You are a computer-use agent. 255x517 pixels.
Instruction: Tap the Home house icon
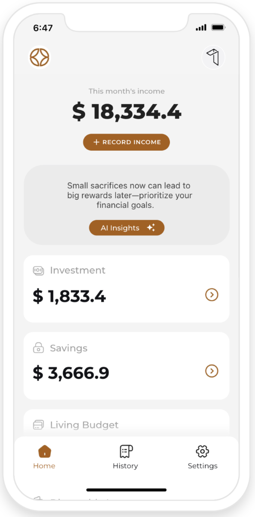tap(45, 451)
